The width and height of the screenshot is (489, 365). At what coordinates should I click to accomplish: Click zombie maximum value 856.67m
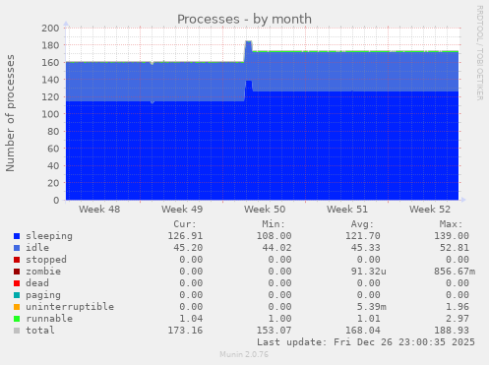coord(455,272)
